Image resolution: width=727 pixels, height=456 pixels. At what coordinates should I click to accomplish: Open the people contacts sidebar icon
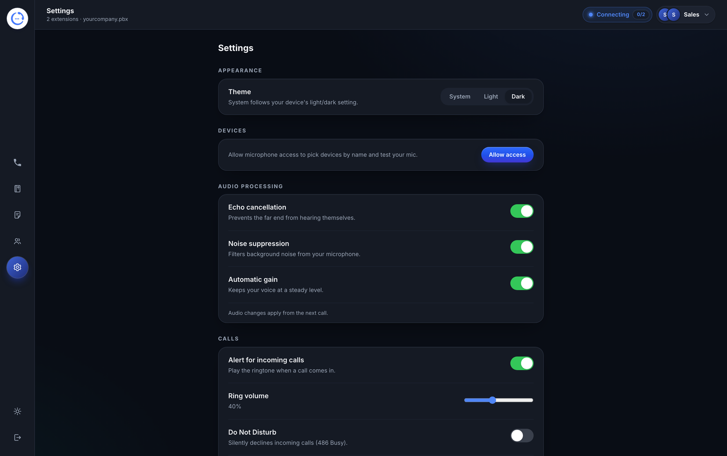[x=17, y=241]
